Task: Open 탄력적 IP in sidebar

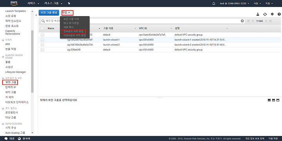Action: pyautogui.click(x=11, y=87)
